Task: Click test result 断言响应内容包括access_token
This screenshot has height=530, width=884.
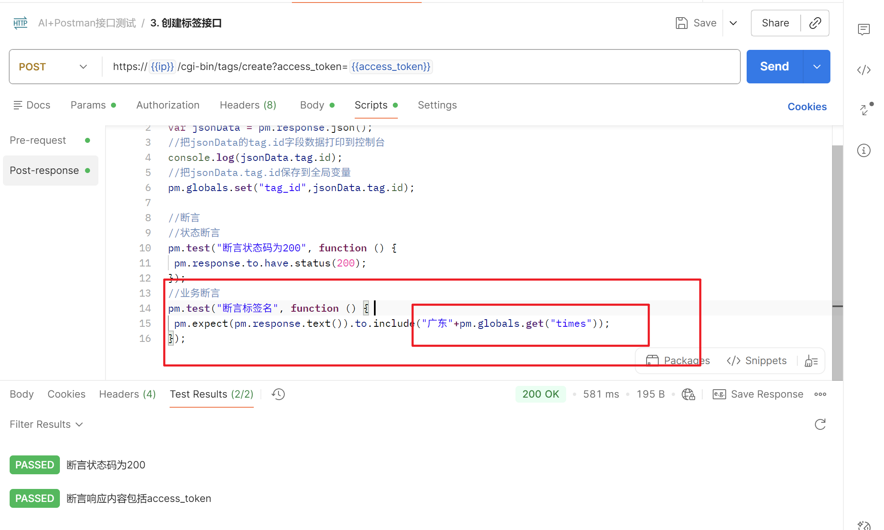Action: tap(139, 499)
